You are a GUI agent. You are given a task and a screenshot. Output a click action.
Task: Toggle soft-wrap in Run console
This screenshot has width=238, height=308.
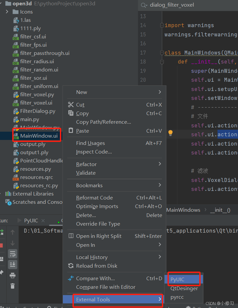(x=13, y=254)
